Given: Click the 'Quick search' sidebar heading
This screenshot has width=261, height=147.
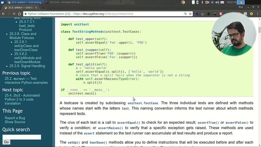Looking at the screenshot, I should click(x=16, y=129).
